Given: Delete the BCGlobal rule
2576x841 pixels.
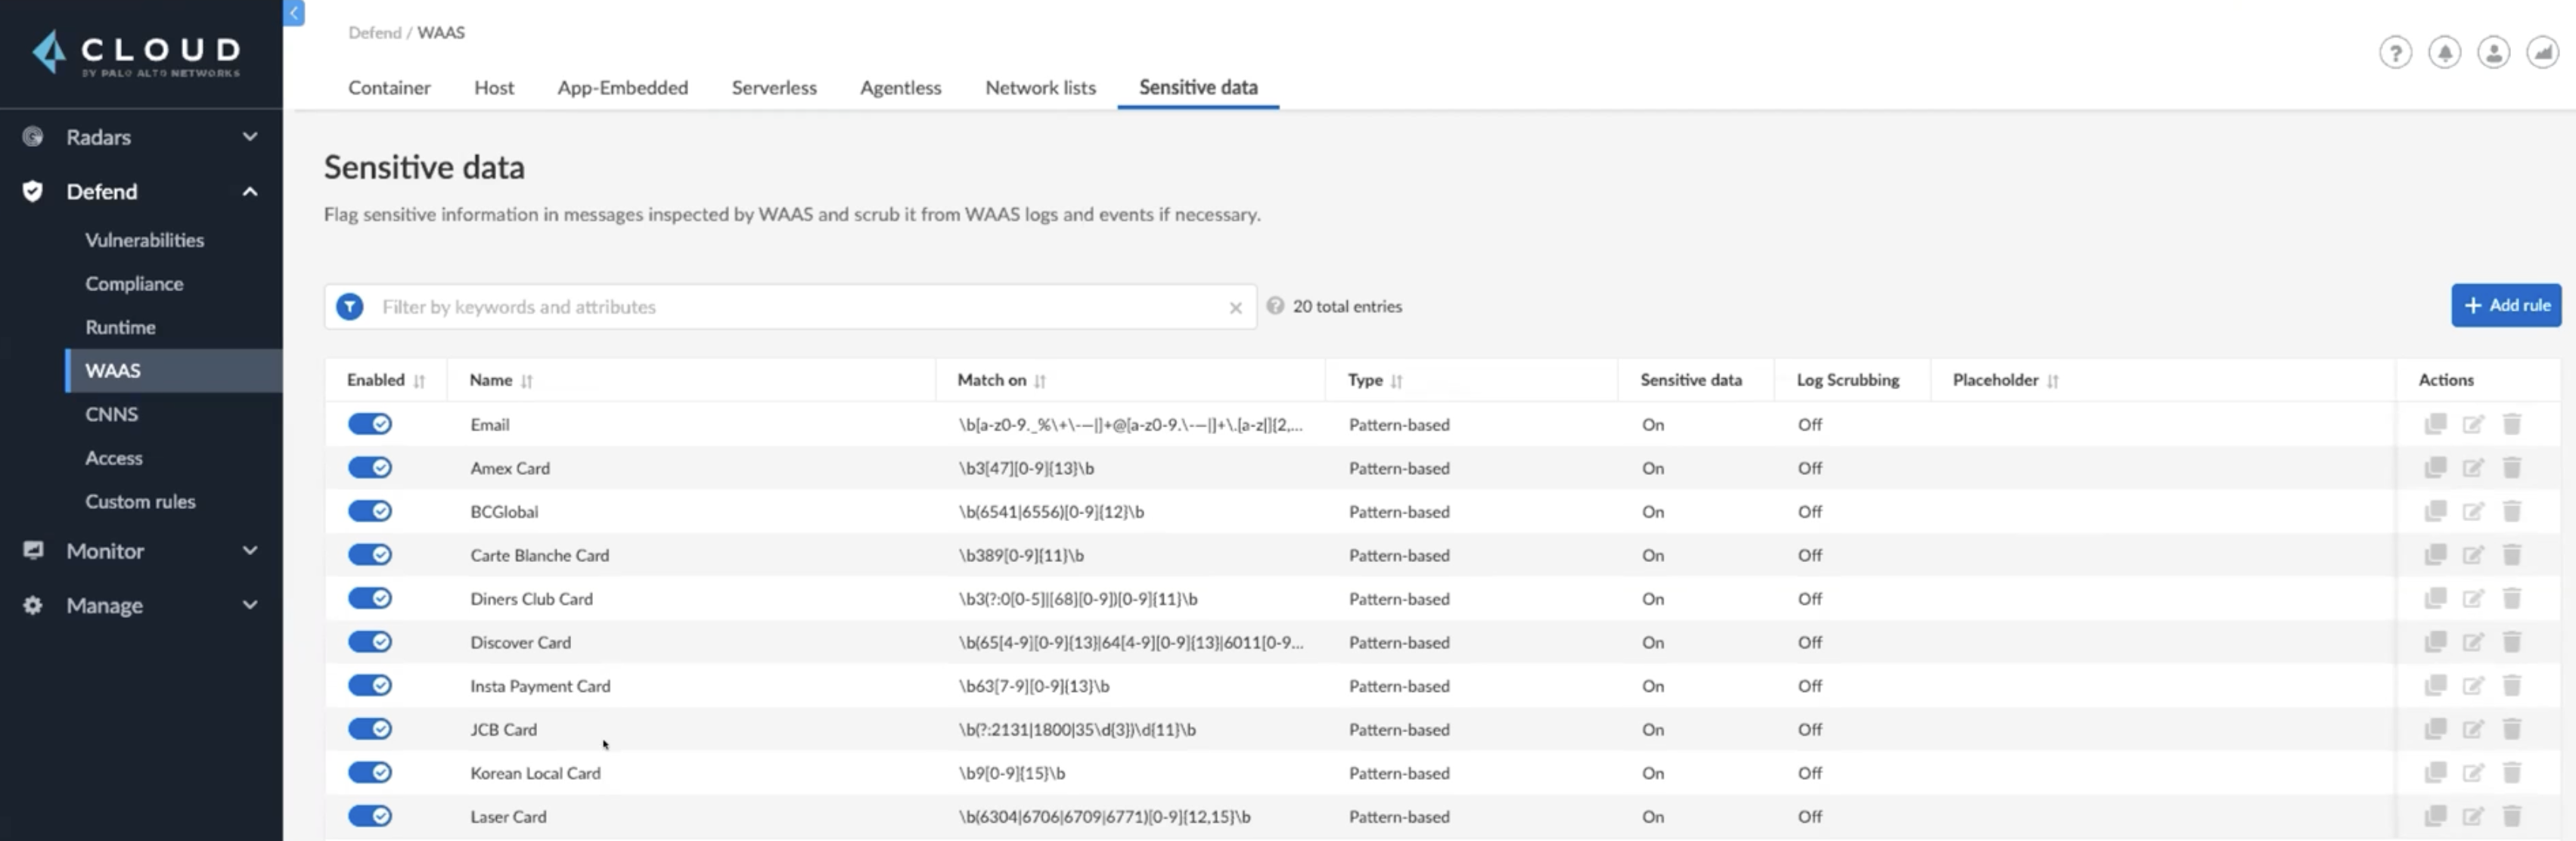Looking at the screenshot, I should coord(2511,511).
